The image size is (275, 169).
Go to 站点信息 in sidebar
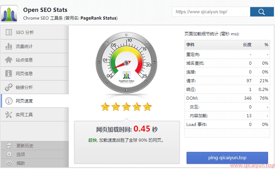point(34,60)
